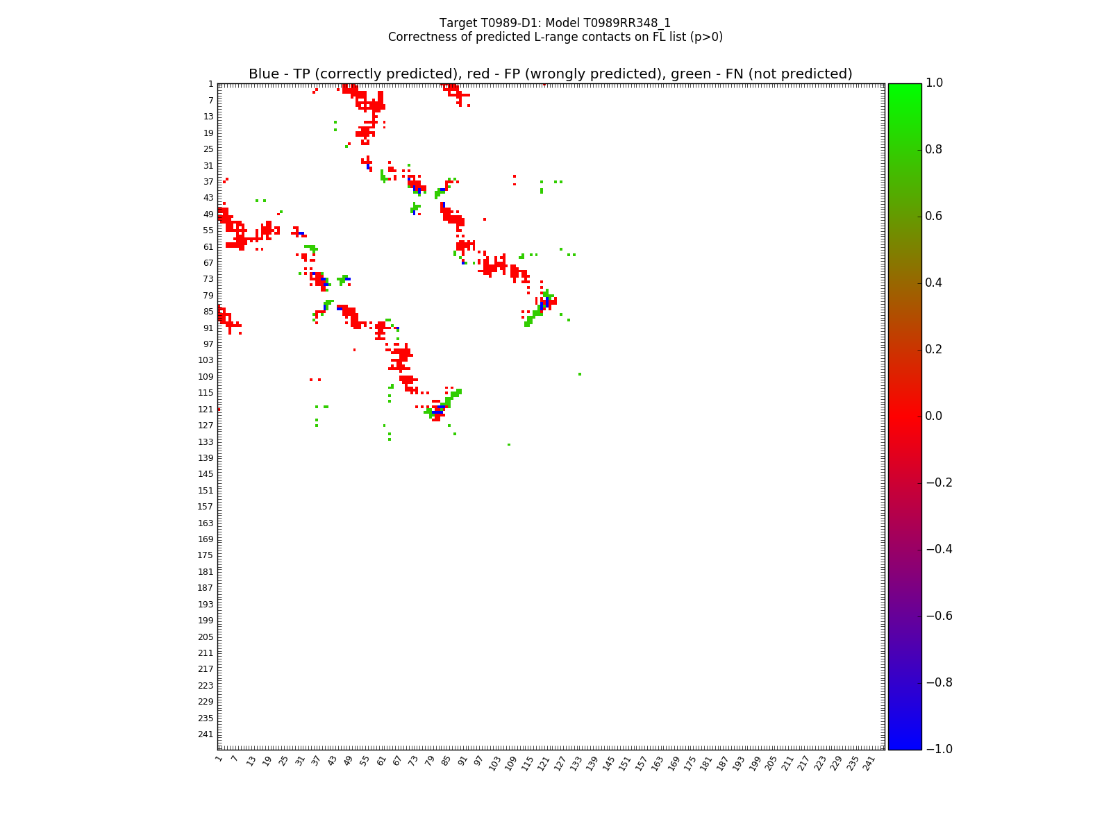1111x833 pixels.
Task: Click the colorbar tick label 1.0
Action: (934, 83)
